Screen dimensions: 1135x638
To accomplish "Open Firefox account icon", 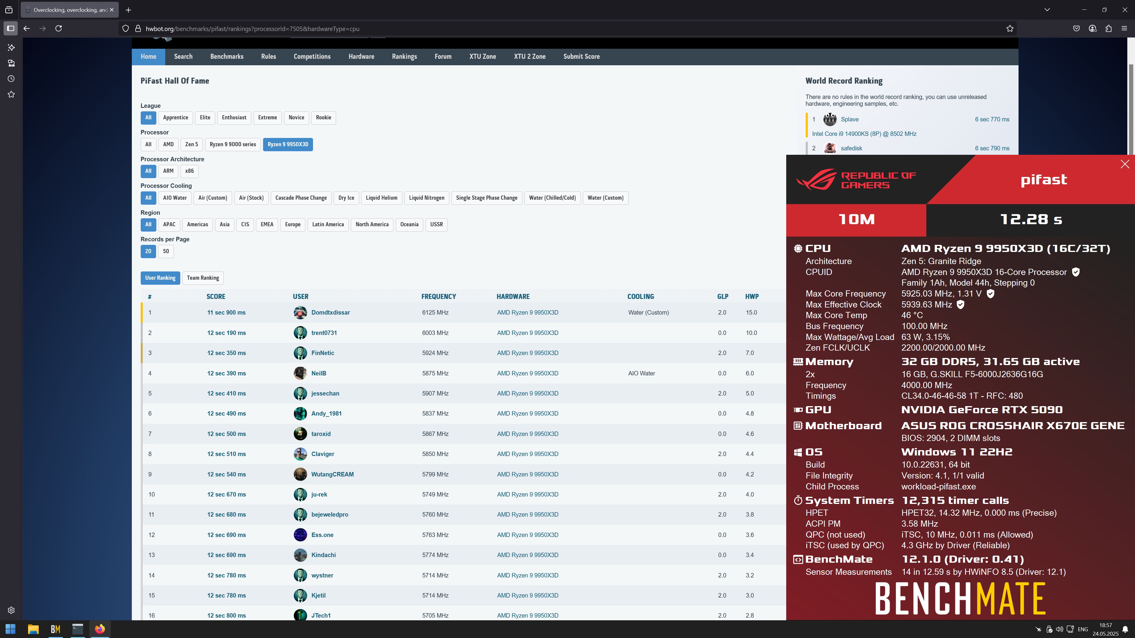I will pos(1092,29).
